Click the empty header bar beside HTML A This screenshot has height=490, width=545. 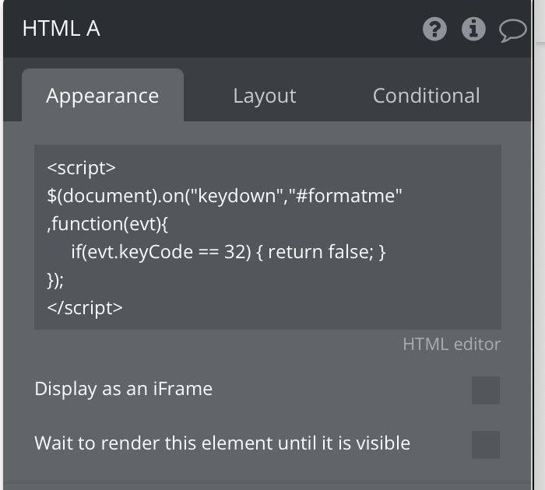point(257,30)
